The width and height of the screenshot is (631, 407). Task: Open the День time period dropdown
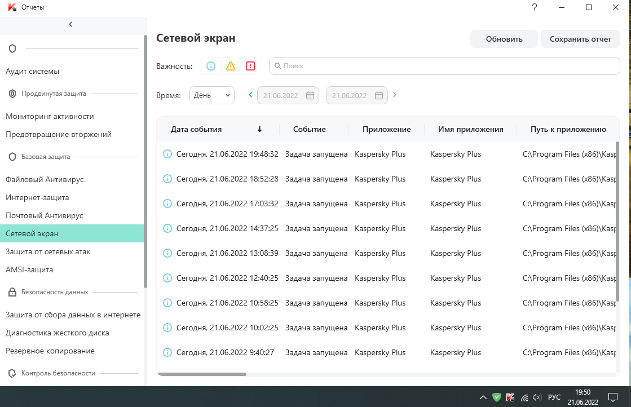tap(212, 95)
